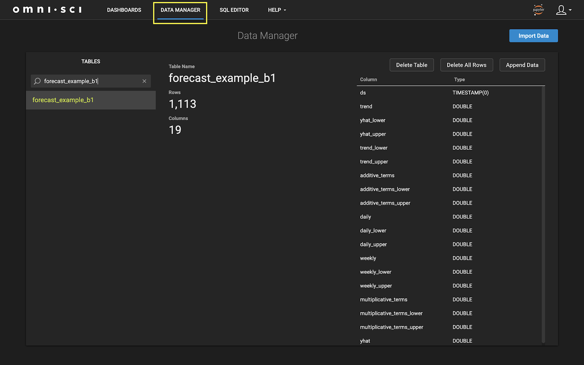This screenshot has height=365, width=584.
Task: Expand the Help menu dropdown
Action: coord(277,10)
